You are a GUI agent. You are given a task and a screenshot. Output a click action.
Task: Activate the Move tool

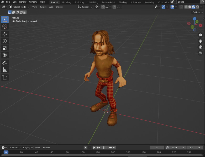point(5,34)
